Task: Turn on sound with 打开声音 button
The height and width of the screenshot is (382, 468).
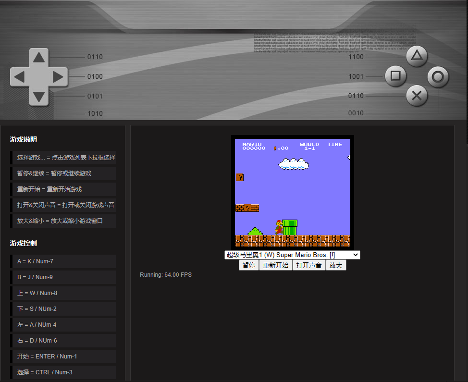Action: [x=309, y=265]
